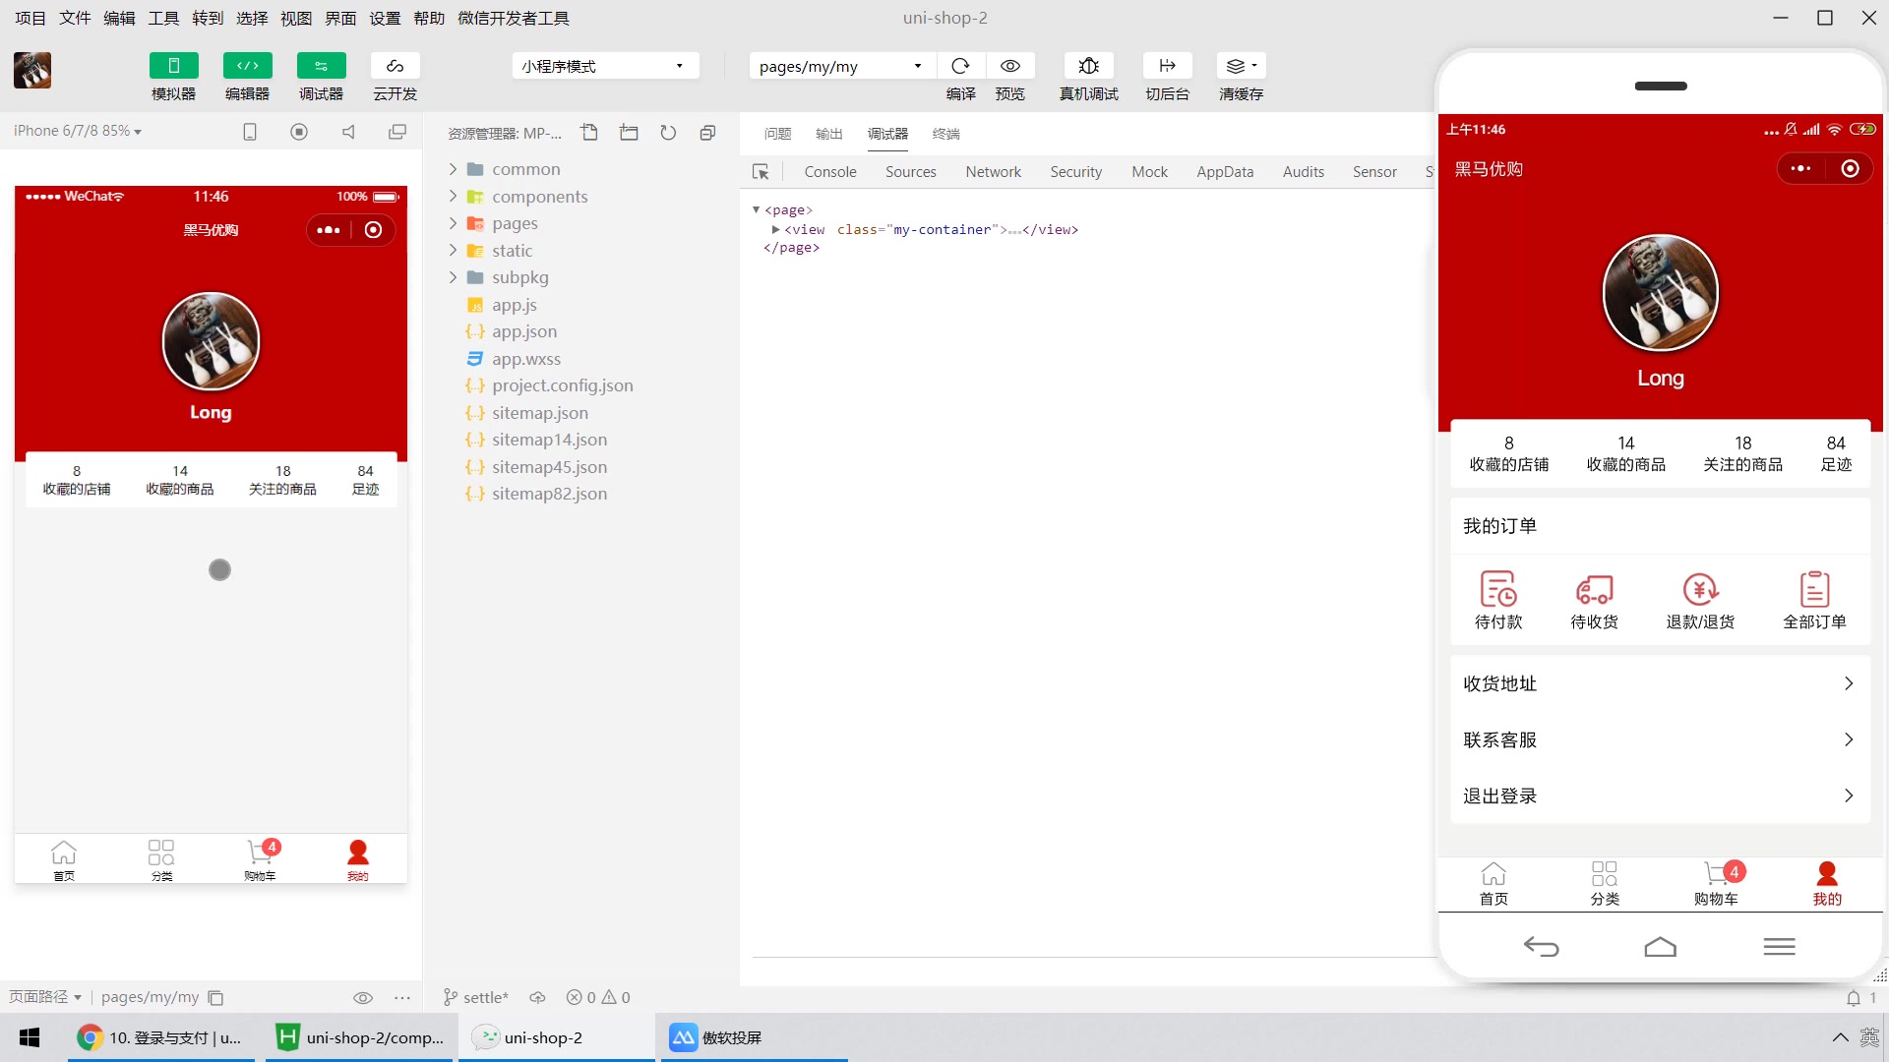Refresh the resource manager file tree
This screenshot has height=1062, width=1889.
coord(668,133)
